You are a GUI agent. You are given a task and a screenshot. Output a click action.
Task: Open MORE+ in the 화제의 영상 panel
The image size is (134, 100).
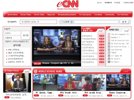(127, 30)
